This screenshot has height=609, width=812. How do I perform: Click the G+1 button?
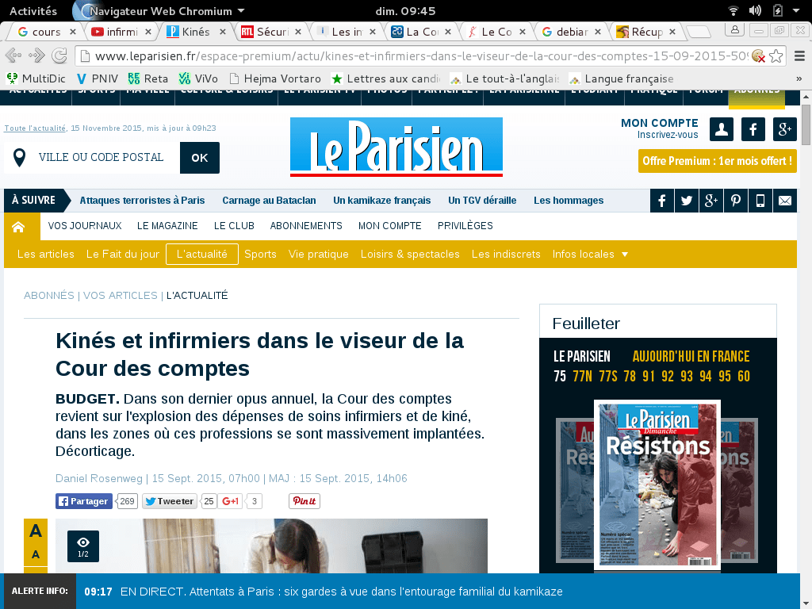230,501
